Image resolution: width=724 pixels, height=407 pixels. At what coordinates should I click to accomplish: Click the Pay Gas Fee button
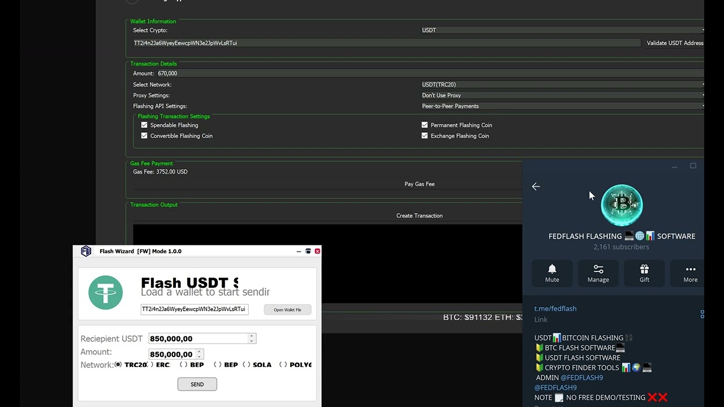pos(419,184)
